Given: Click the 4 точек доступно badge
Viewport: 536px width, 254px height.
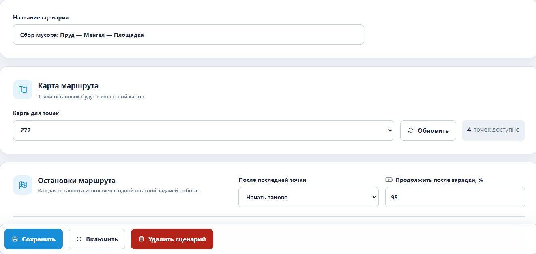Looking at the screenshot, I should coord(493,130).
